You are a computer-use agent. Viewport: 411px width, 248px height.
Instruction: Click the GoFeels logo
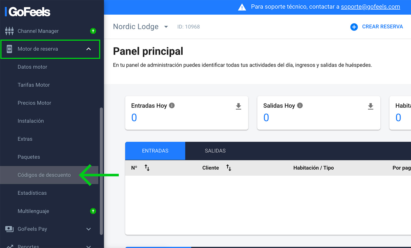pyautogui.click(x=28, y=12)
